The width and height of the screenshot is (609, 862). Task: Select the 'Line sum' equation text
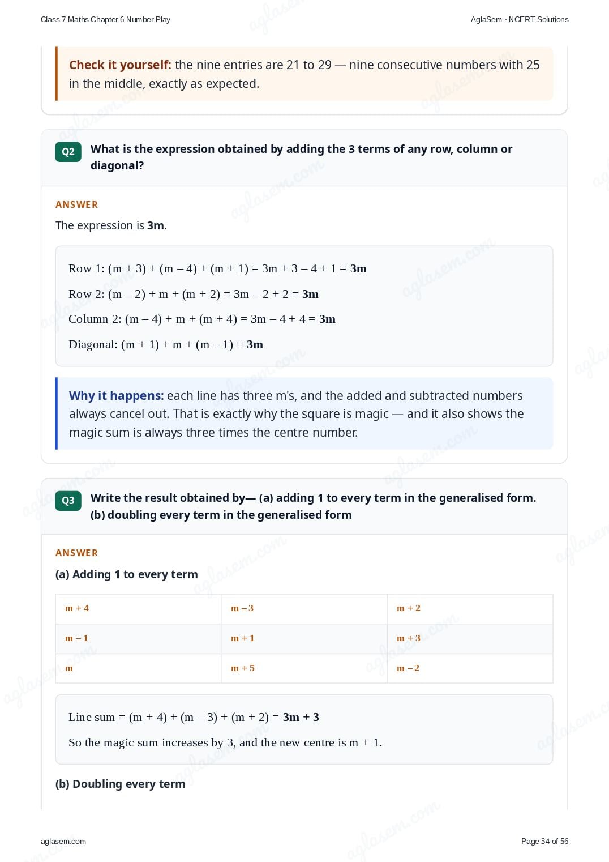pos(194,717)
